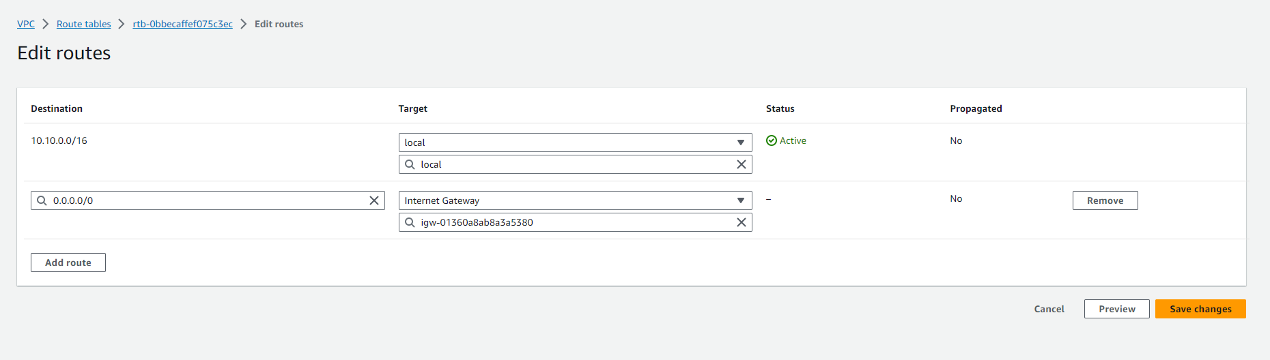The width and height of the screenshot is (1270, 360).
Task: Click search icon in local target field
Action: pyautogui.click(x=410, y=164)
